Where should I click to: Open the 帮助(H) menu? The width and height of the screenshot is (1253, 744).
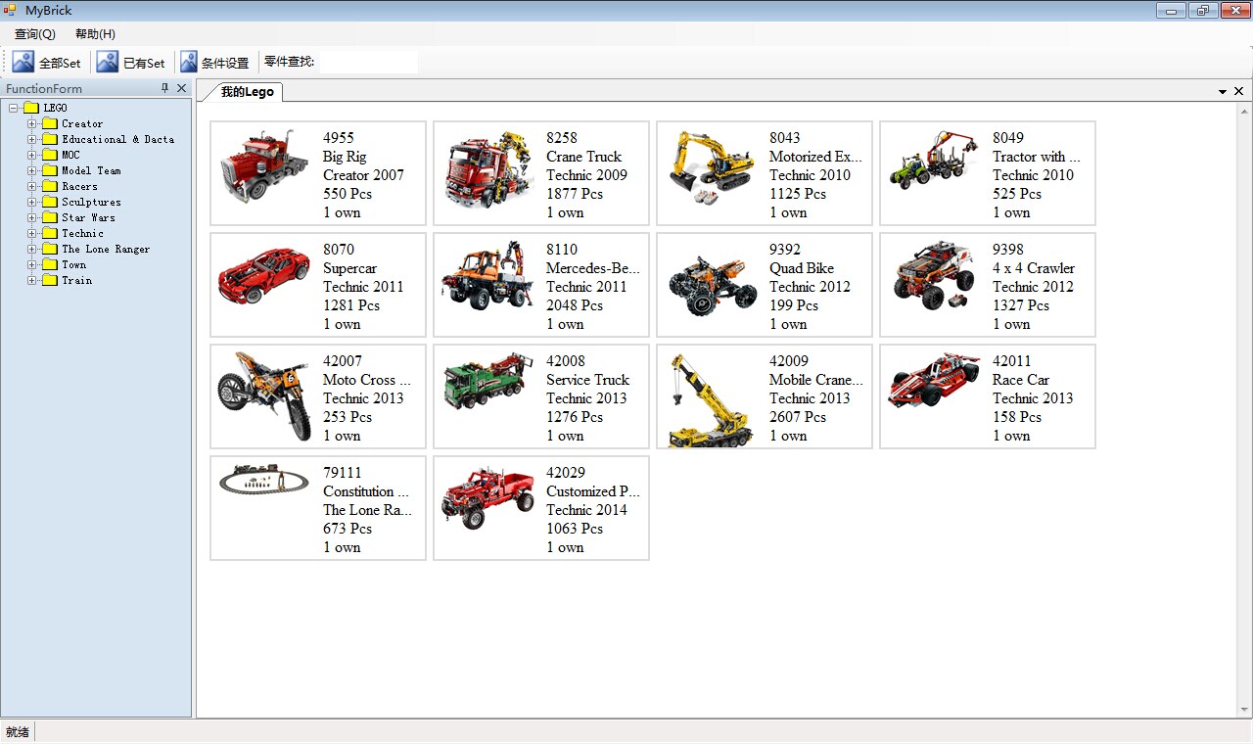click(95, 34)
